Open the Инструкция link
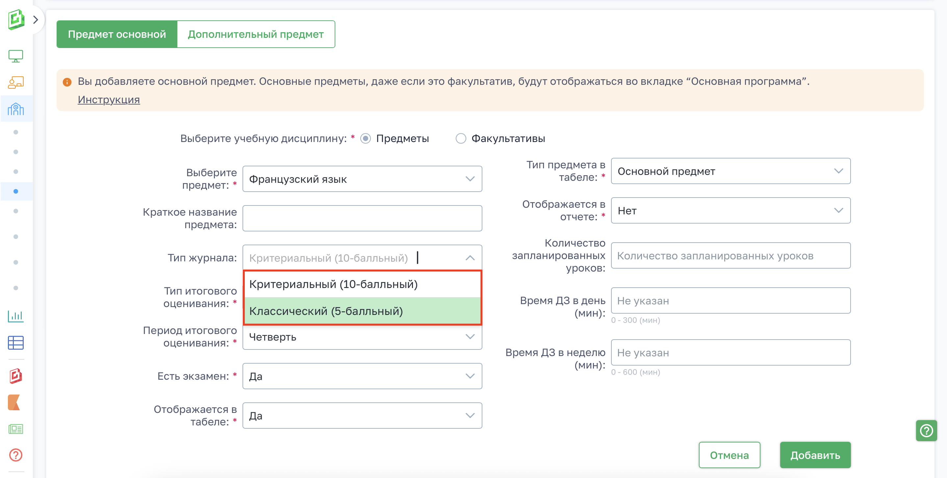 pos(109,100)
